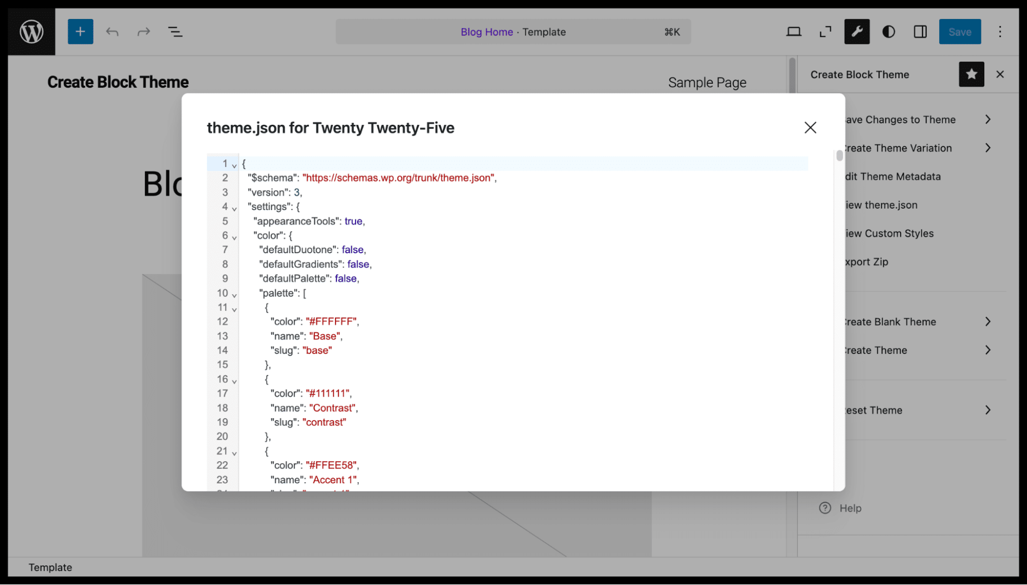Toggle fullscreen mode with the expand icon

[825, 31]
